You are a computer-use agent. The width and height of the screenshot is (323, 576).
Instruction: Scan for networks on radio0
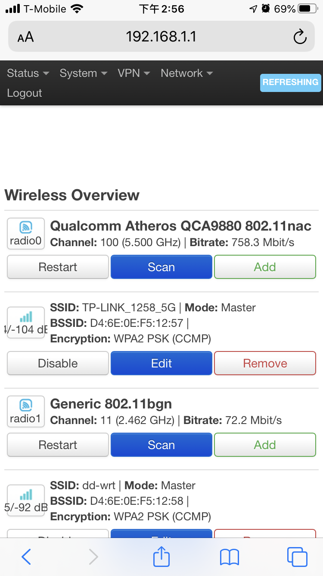click(x=161, y=267)
